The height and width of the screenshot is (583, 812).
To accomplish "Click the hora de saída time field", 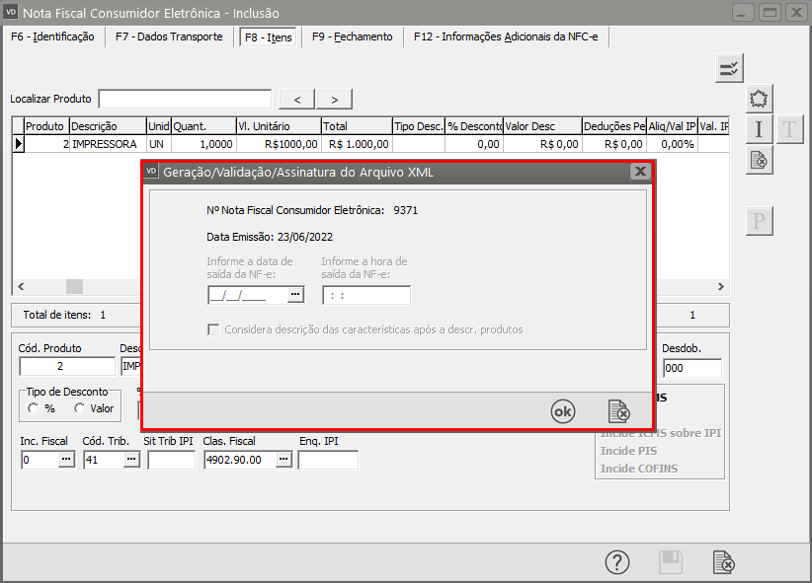I will click(x=366, y=295).
